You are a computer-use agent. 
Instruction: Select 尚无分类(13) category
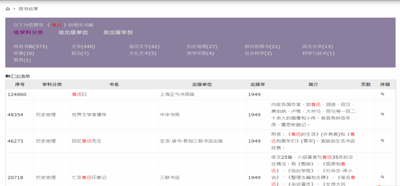pos(317,47)
